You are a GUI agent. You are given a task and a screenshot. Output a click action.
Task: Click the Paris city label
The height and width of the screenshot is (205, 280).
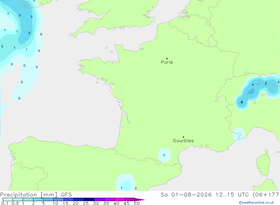167,62
